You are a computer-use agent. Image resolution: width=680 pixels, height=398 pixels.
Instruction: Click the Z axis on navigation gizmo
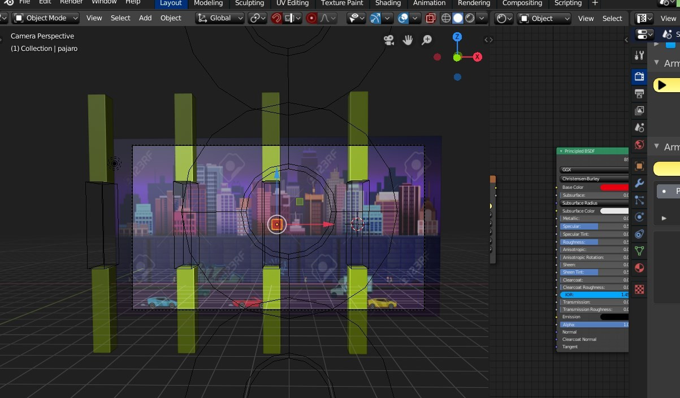[x=457, y=37]
